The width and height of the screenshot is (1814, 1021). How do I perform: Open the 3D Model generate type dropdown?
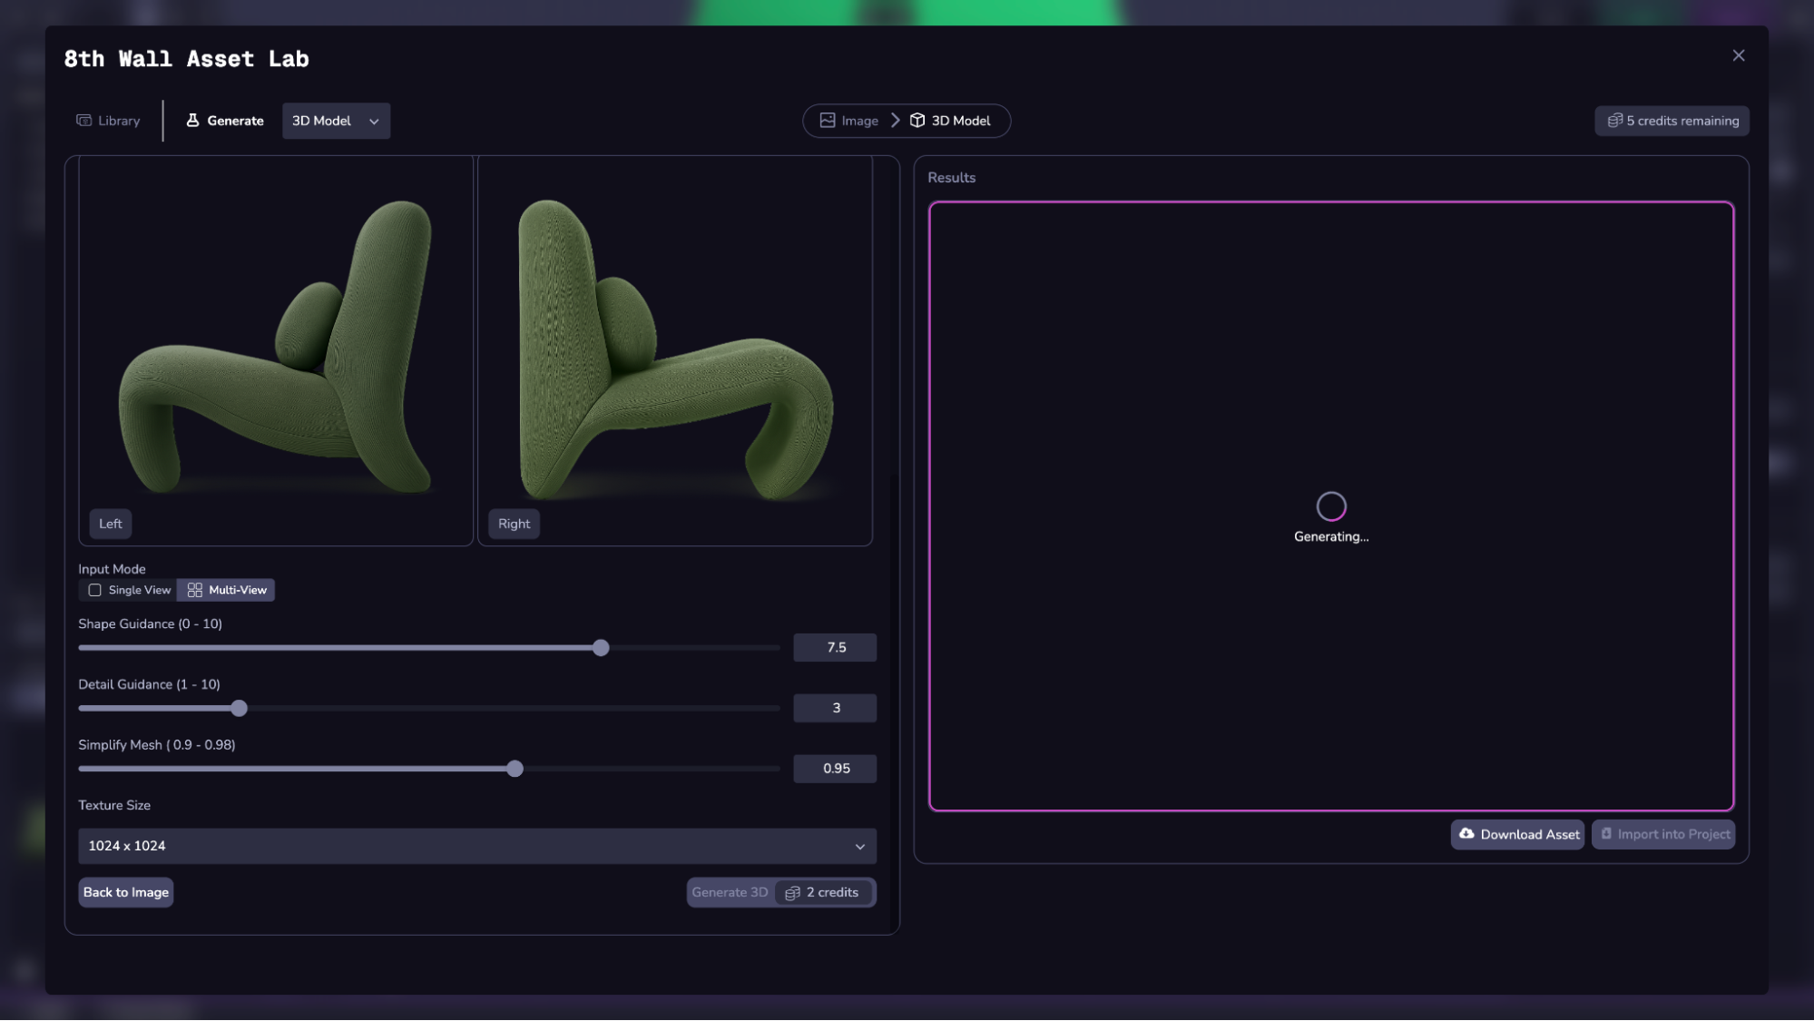[336, 121]
